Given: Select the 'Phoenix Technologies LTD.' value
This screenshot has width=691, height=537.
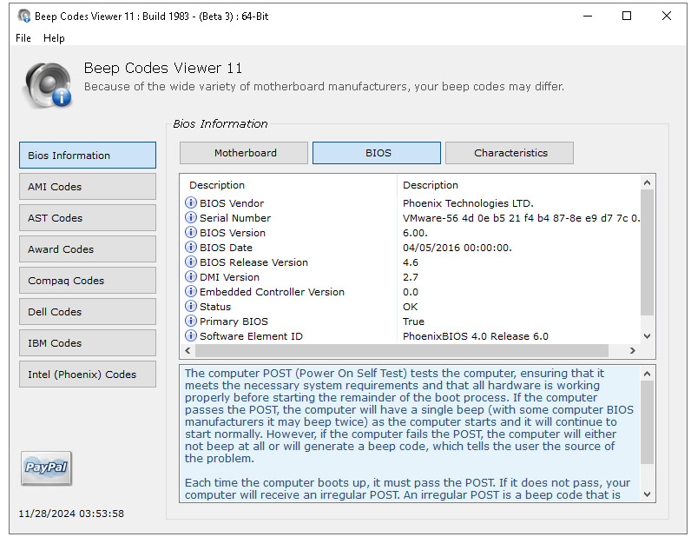Looking at the screenshot, I should pyautogui.click(x=468, y=203).
